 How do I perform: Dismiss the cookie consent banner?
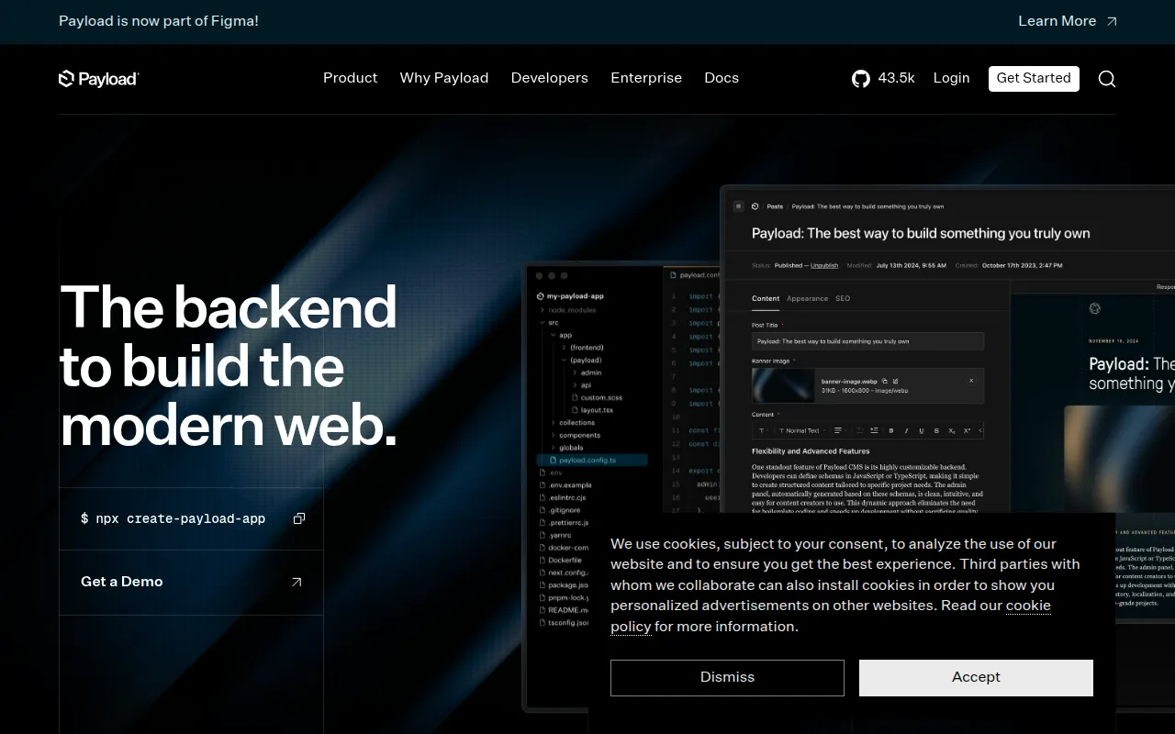tap(727, 677)
